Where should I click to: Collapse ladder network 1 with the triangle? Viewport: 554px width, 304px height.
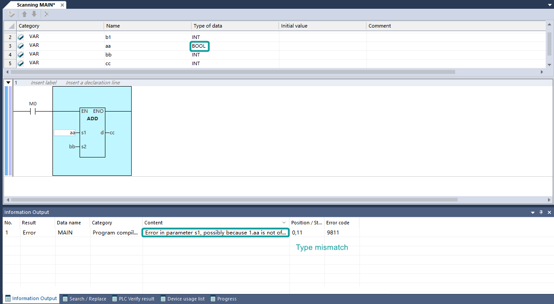(x=8, y=83)
